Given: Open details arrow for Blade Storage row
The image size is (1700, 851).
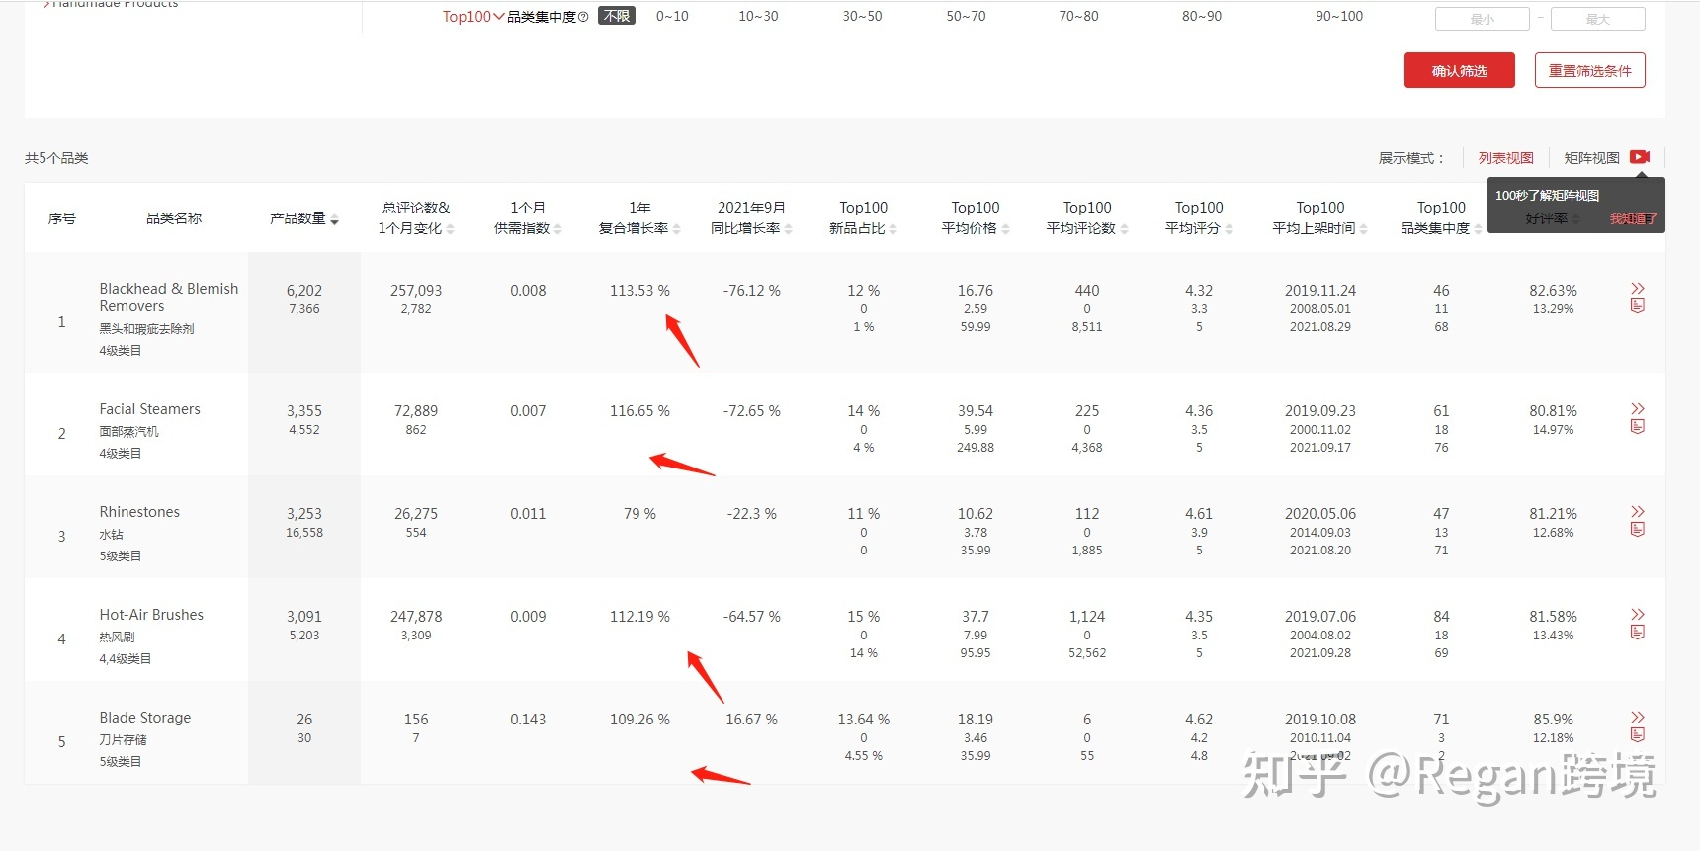Looking at the screenshot, I should pyautogui.click(x=1637, y=717).
